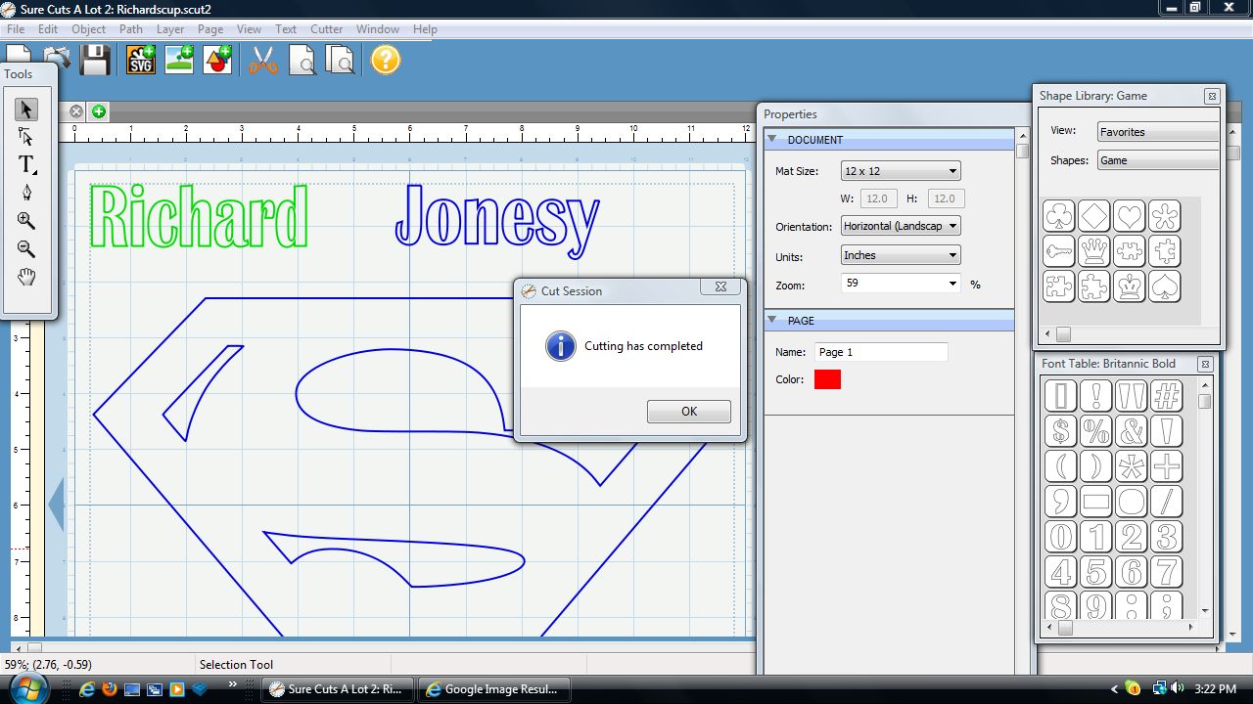This screenshot has height=704, width=1253.
Task: Add a new page with green plus
Action: tap(99, 111)
